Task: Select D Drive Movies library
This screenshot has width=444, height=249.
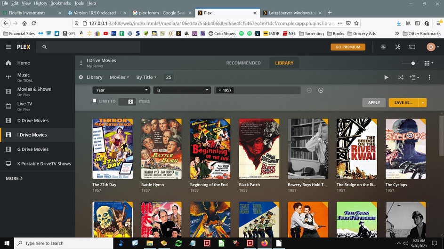Action: pyautogui.click(x=37, y=120)
